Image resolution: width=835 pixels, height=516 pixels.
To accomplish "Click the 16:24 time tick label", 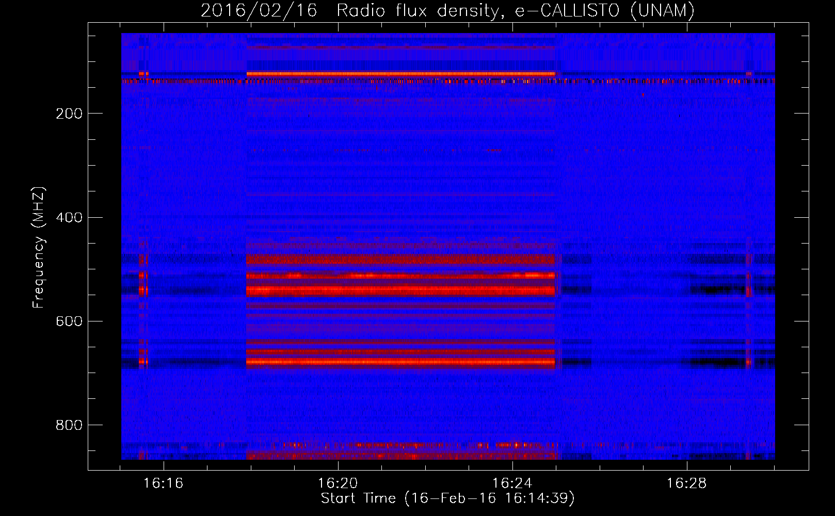I will click(512, 483).
